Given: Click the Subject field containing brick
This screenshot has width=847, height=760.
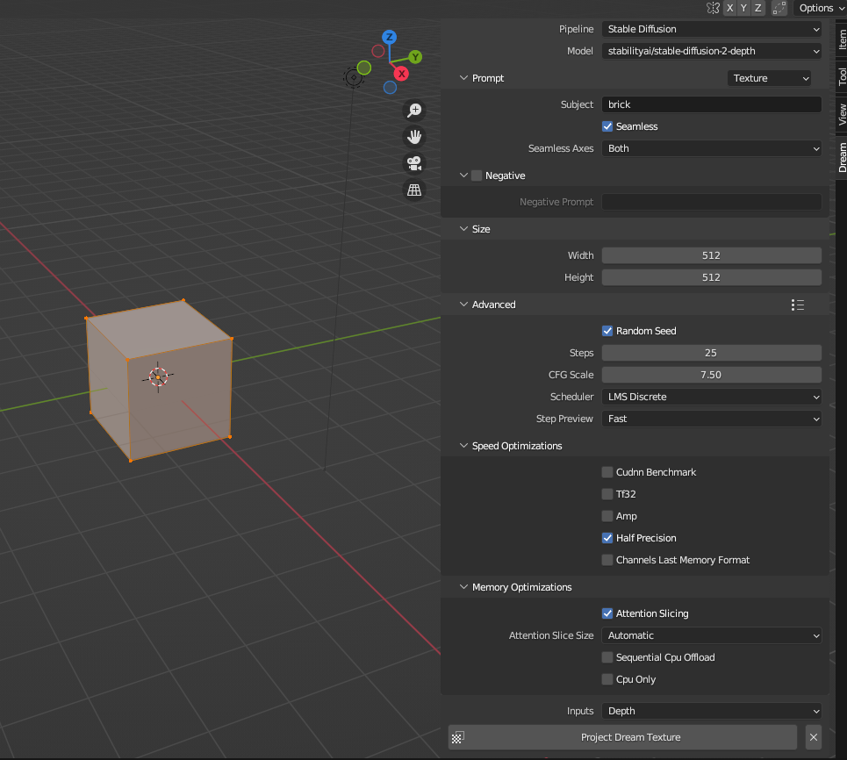Looking at the screenshot, I should coord(711,104).
